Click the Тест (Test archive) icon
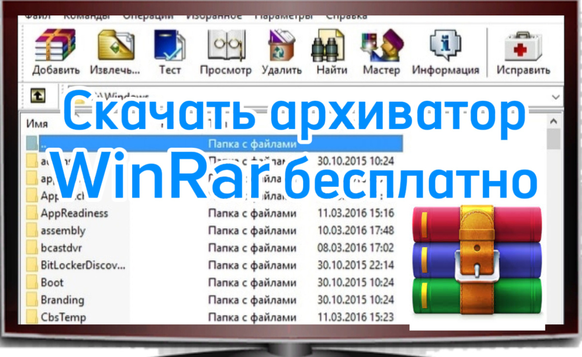This screenshot has width=582, height=357. tap(169, 49)
